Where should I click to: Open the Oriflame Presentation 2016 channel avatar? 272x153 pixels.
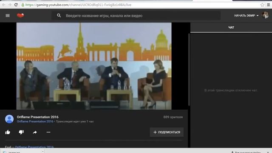[9, 119]
